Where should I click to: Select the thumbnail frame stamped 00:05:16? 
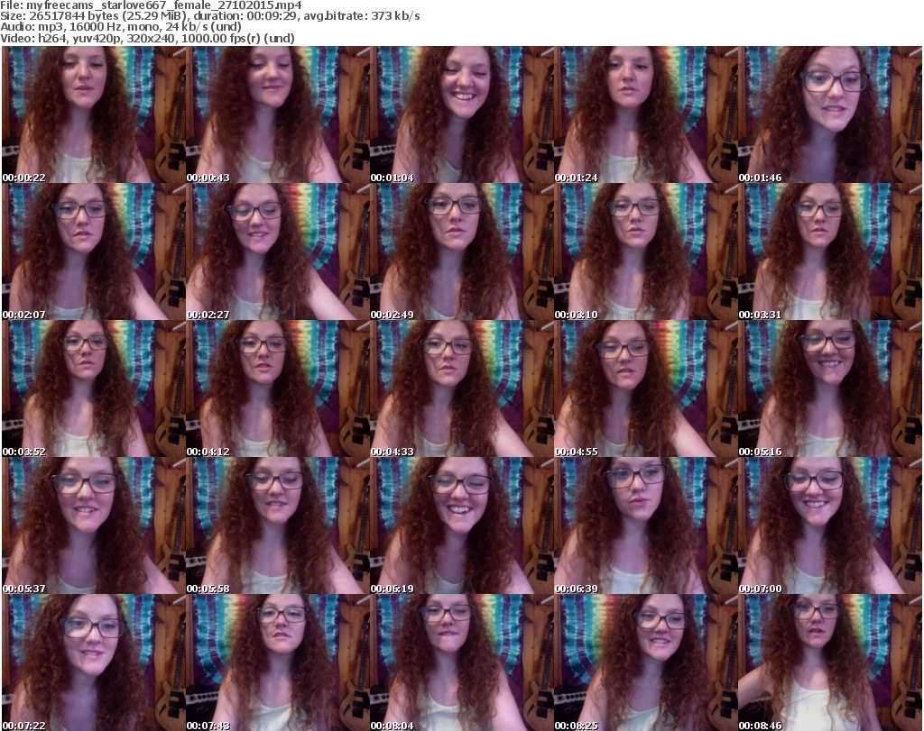[x=830, y=388]
